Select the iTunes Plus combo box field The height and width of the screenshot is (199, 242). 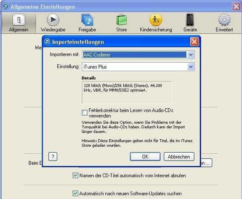click(x=138, y=67)
